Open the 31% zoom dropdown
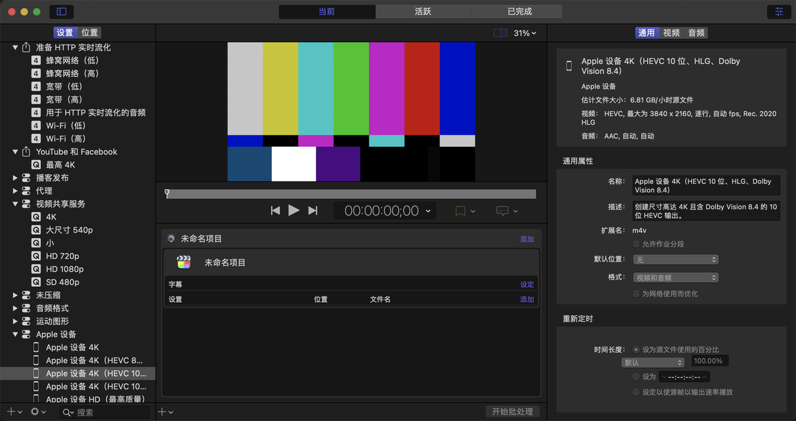Screen dimensions: 796x421 (525, 33)
